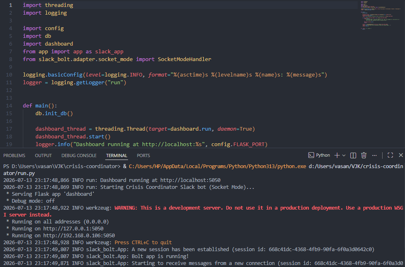Click 'A new session has been established' line
Image resolution: width=405 pixels, height=267 pixels.
coord(189,249)
